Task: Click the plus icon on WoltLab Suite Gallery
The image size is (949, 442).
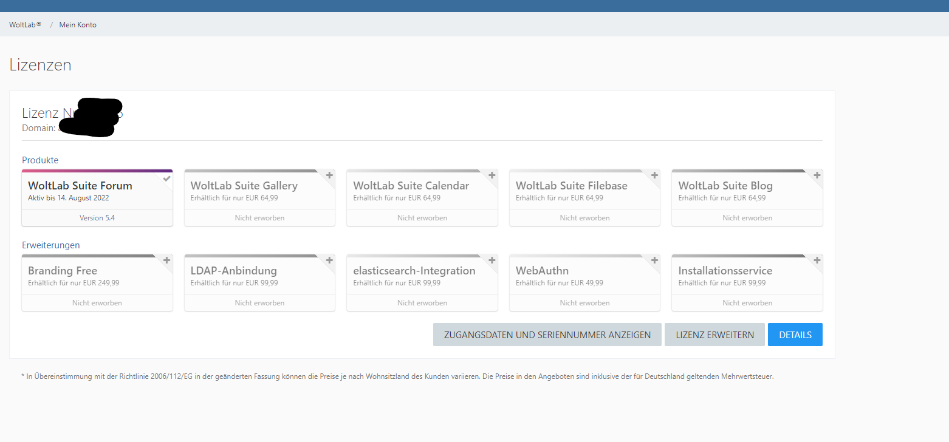Action: click(x=329, y=175)
